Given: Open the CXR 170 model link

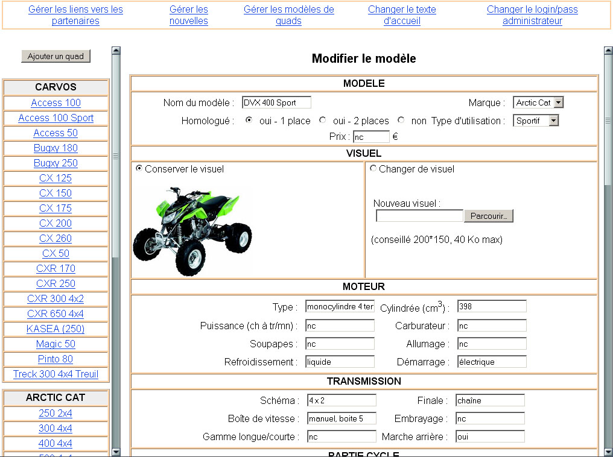Looking at the screenshot, I should [56, 269].
